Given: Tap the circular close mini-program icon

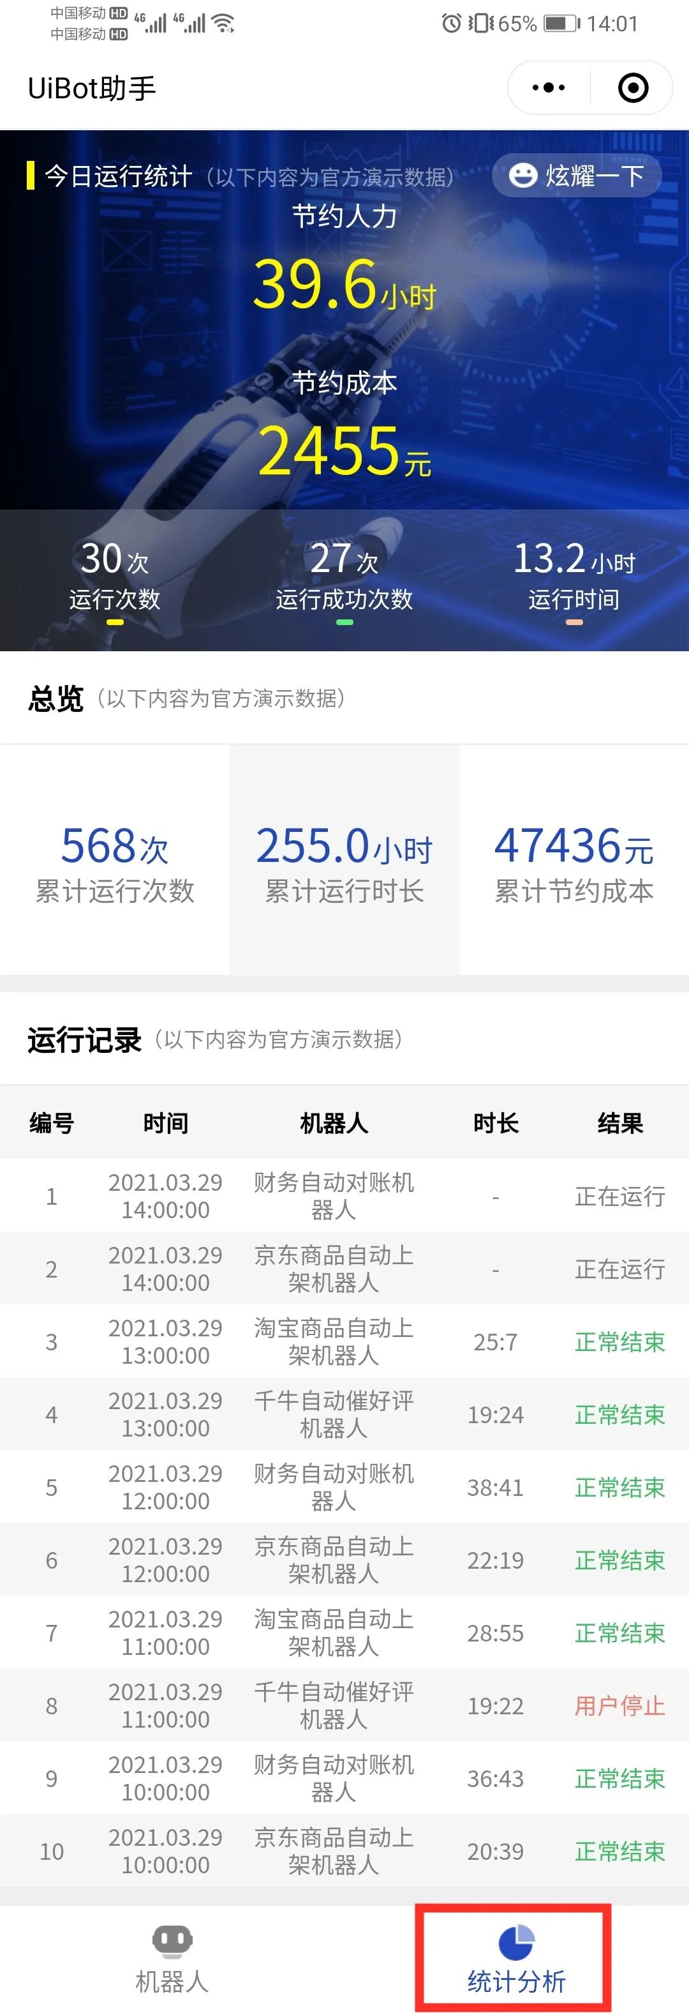Looking at the screenshot, I should point(633,87).
